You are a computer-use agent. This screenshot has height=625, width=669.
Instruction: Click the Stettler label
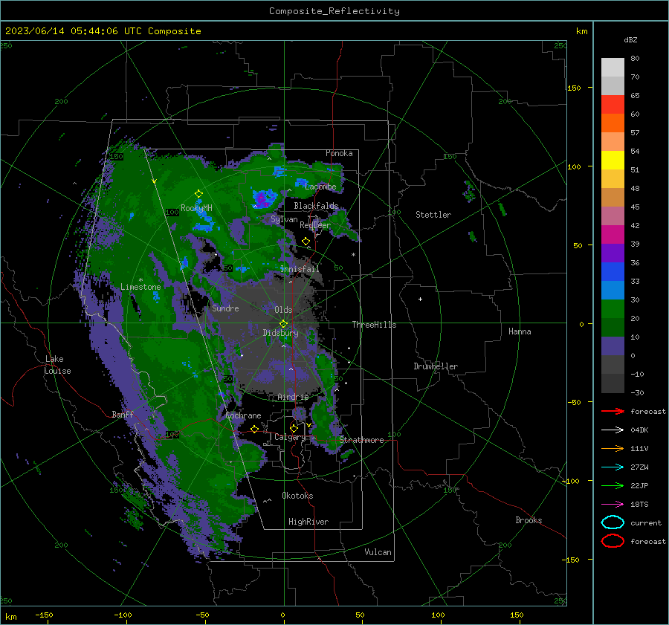(433, 215)
